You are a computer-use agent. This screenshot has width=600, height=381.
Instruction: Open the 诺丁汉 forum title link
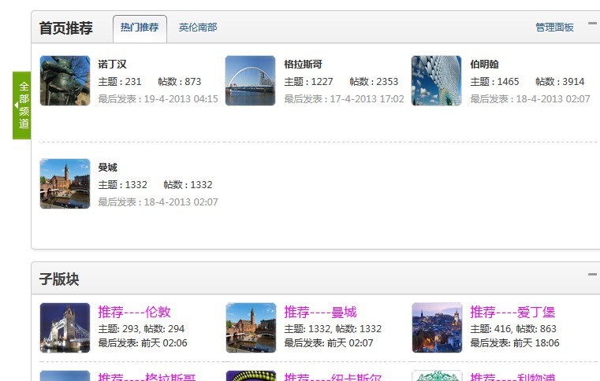coord(112,65)
